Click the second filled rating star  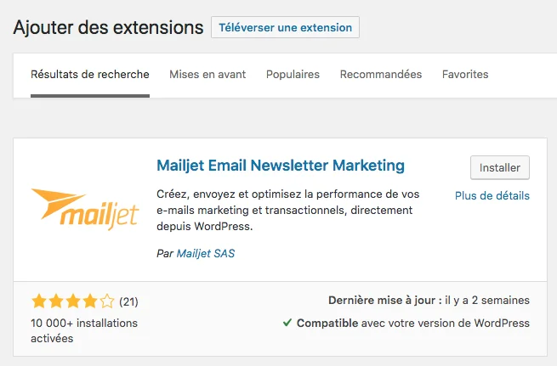point(55,301)
